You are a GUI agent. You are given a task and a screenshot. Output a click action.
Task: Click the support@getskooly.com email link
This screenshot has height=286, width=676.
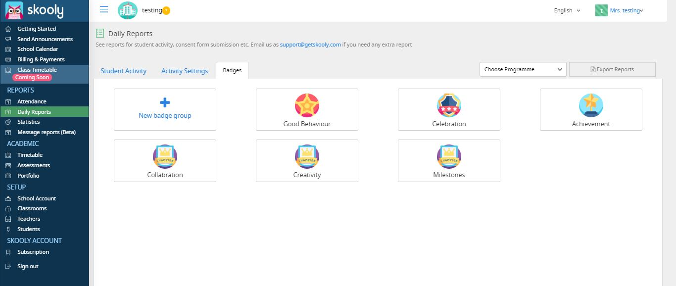[x=310, y=45]
